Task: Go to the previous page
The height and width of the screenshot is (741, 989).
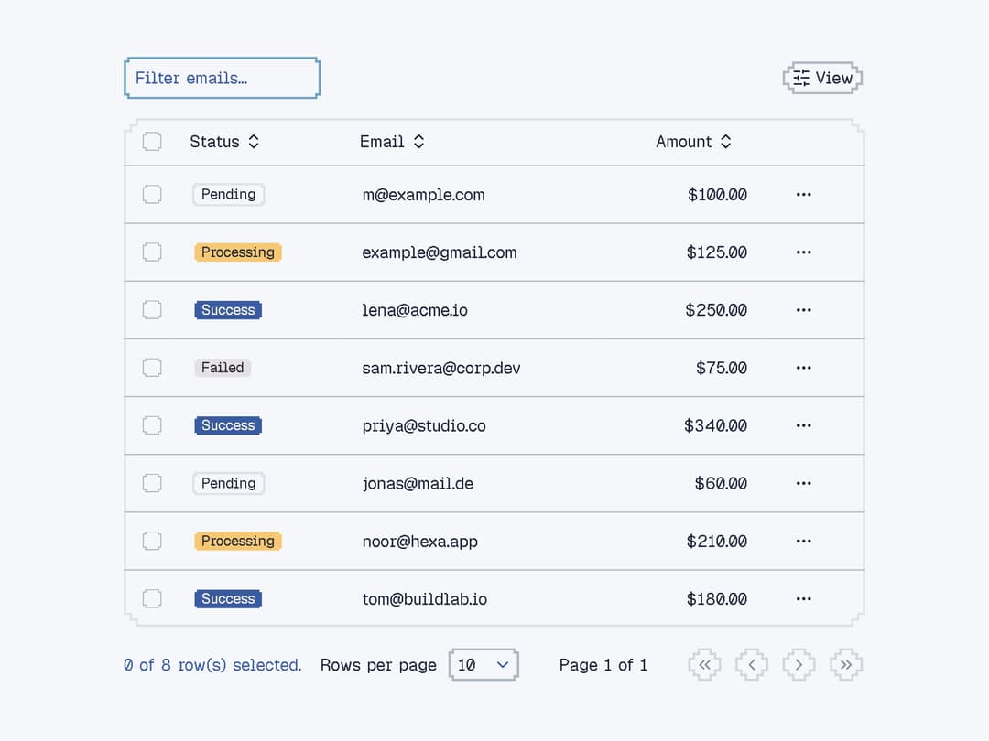Action: [752, 665]
